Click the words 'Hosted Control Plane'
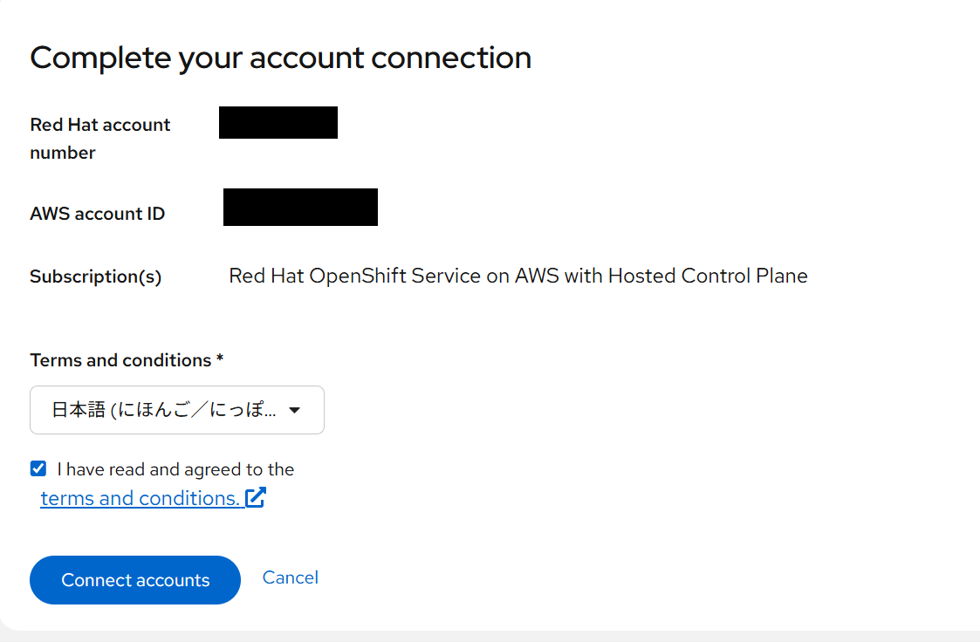Image resolution: width=980 pixels, height=642 pixels. pyautogui.click(x=707, y=277)
